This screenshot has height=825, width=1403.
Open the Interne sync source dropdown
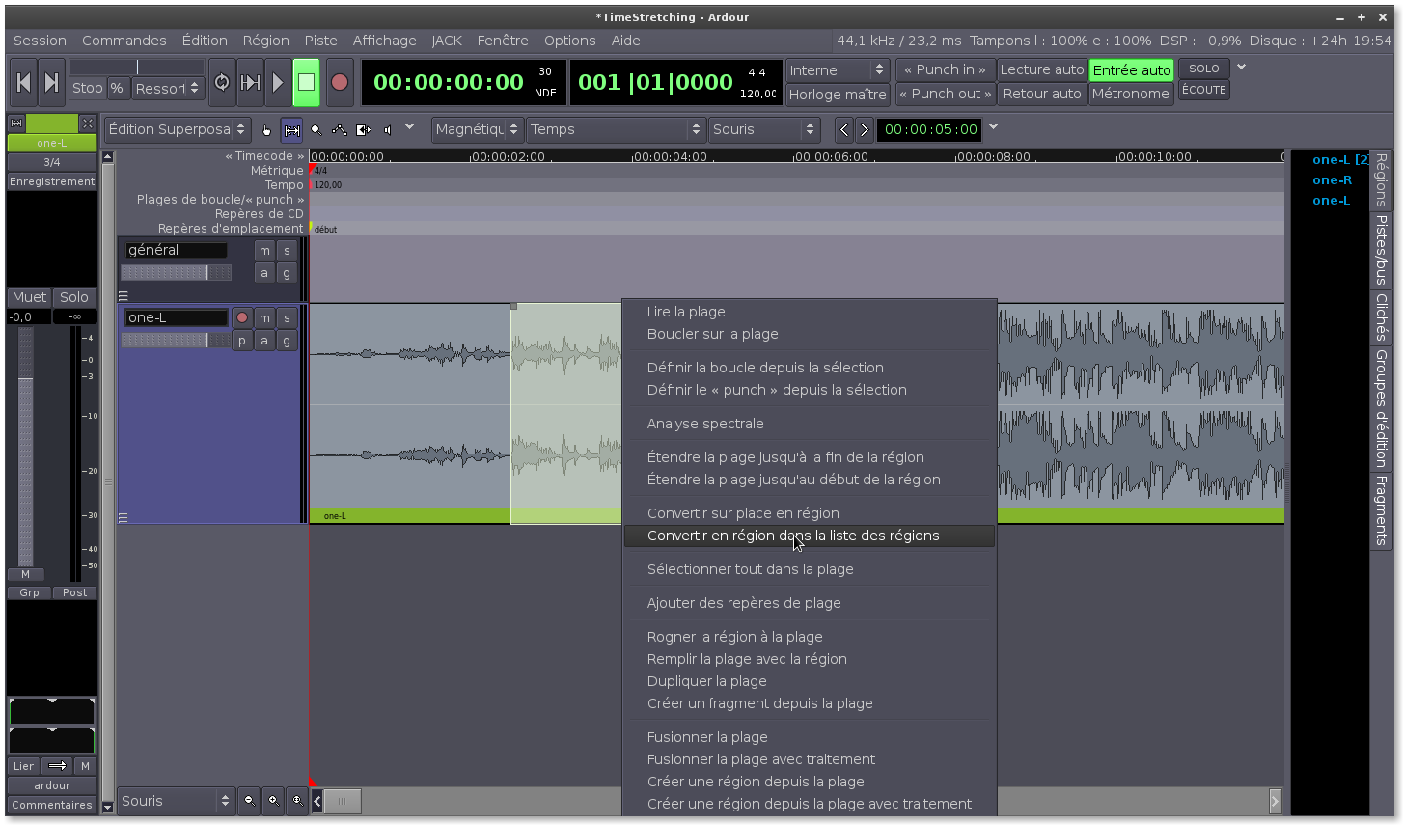(837, 69)
